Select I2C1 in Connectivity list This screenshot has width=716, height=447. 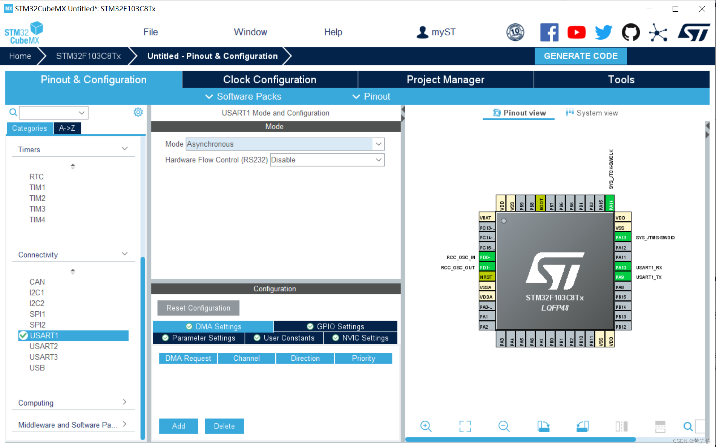coord(37,292)
